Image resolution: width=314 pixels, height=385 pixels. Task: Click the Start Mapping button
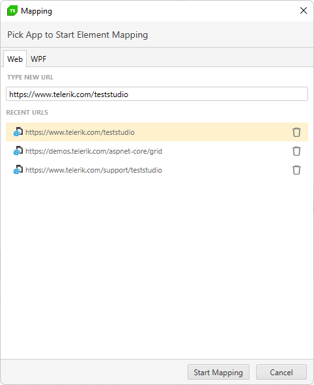pos(218,372)
